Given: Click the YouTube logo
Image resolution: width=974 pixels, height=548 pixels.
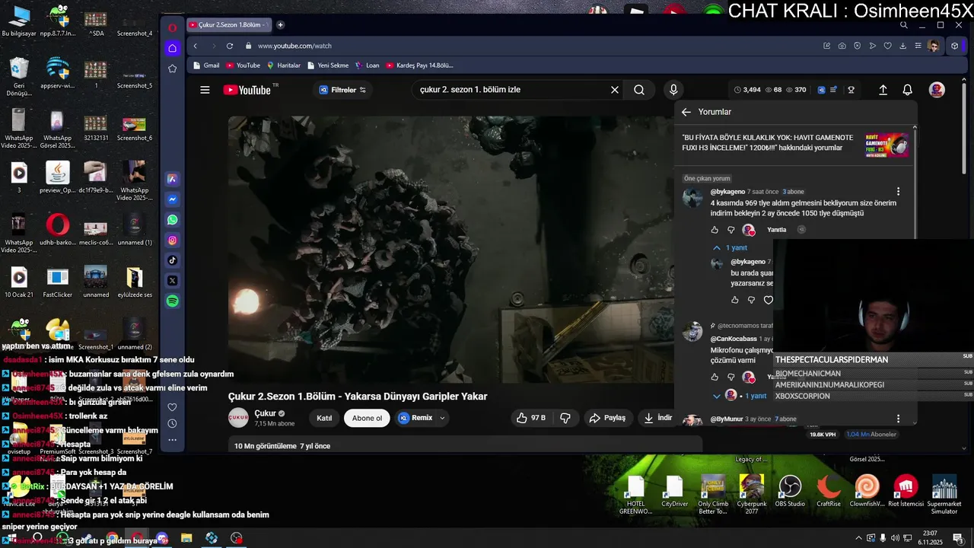Looking at the screenshot, I should point(247,90).
